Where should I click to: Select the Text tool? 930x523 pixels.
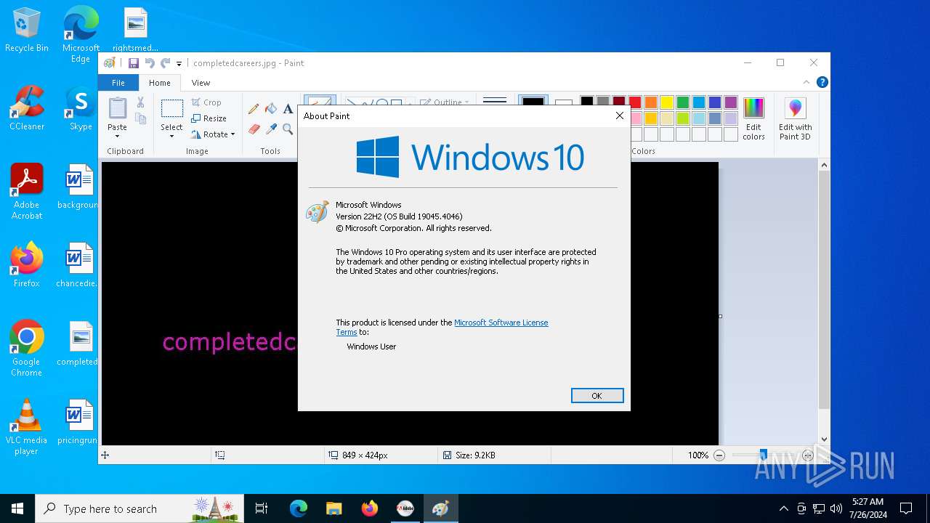point(288,109)
